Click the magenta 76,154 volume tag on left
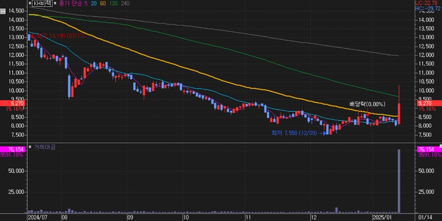This screenshot has width=442, height=221. 12,149
